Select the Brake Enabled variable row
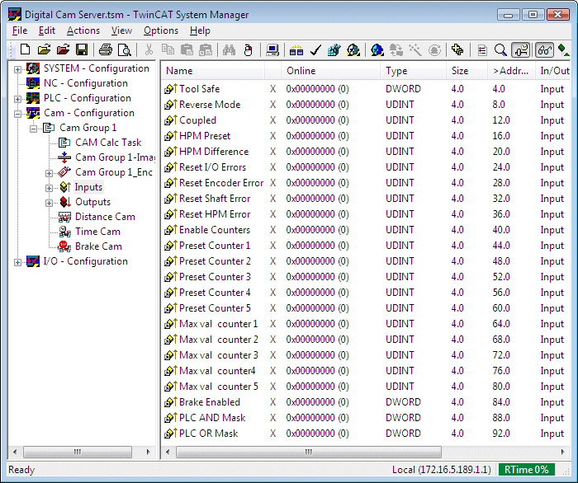Image resolution: width=578 pixels, height=483 pixels. pos(210,402)
